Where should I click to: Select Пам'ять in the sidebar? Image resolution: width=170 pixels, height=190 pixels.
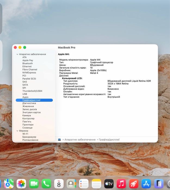[x=27, y=122]
